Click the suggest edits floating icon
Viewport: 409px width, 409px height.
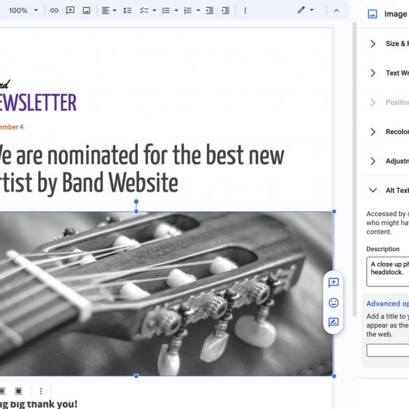[333, 322]
